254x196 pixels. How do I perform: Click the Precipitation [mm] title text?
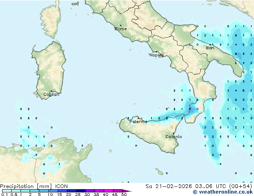click(26, 186)
